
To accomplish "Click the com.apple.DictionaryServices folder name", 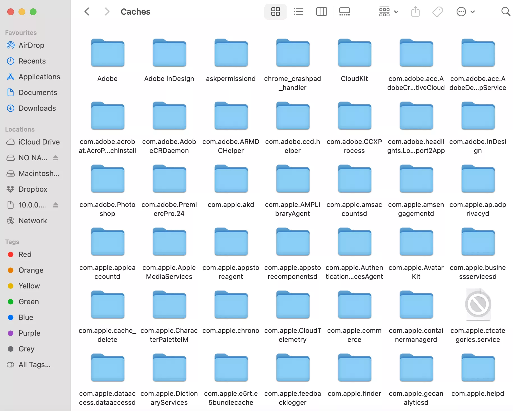I will pos(169,398).
